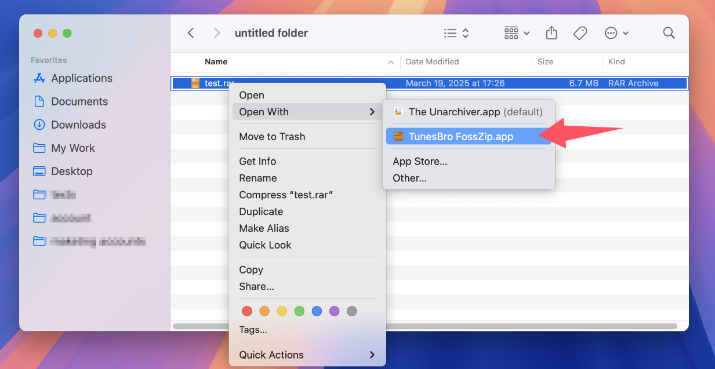715x369 pixels.
Task: Click the Downloads sidebar icon
Action: pos(39,125)
